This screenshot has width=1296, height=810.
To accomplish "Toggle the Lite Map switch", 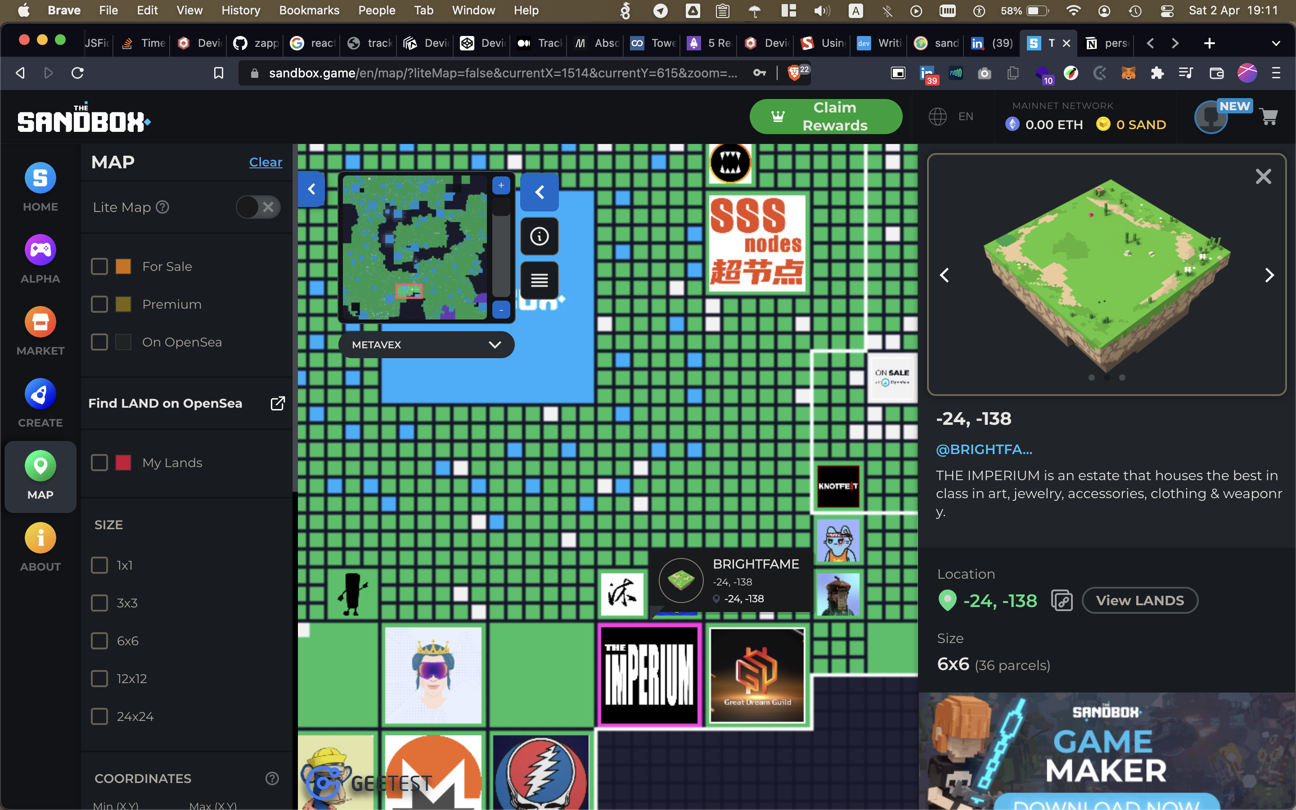I will (258, 207).
